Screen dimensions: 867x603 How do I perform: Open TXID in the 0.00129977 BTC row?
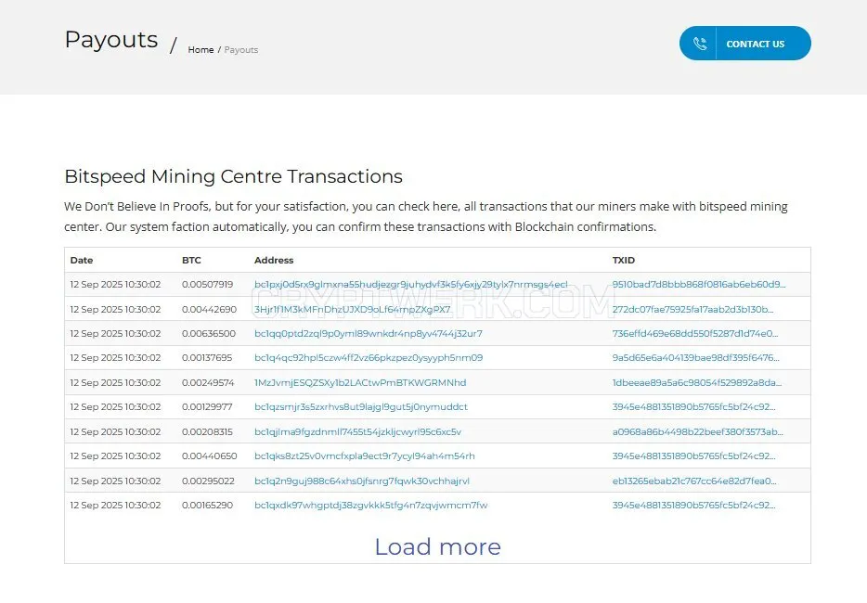[694, 406]
